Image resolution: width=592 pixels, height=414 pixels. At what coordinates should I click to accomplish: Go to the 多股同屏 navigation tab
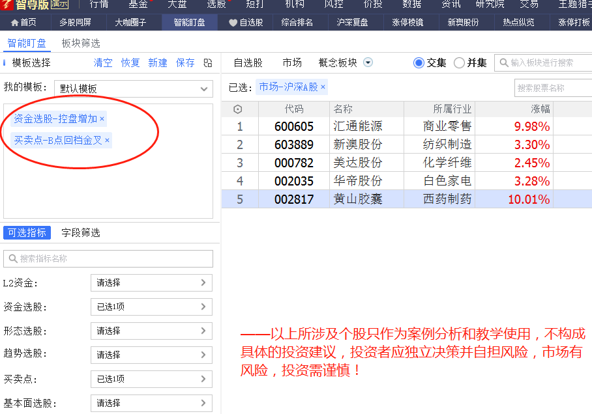click(x=75, y=23)
